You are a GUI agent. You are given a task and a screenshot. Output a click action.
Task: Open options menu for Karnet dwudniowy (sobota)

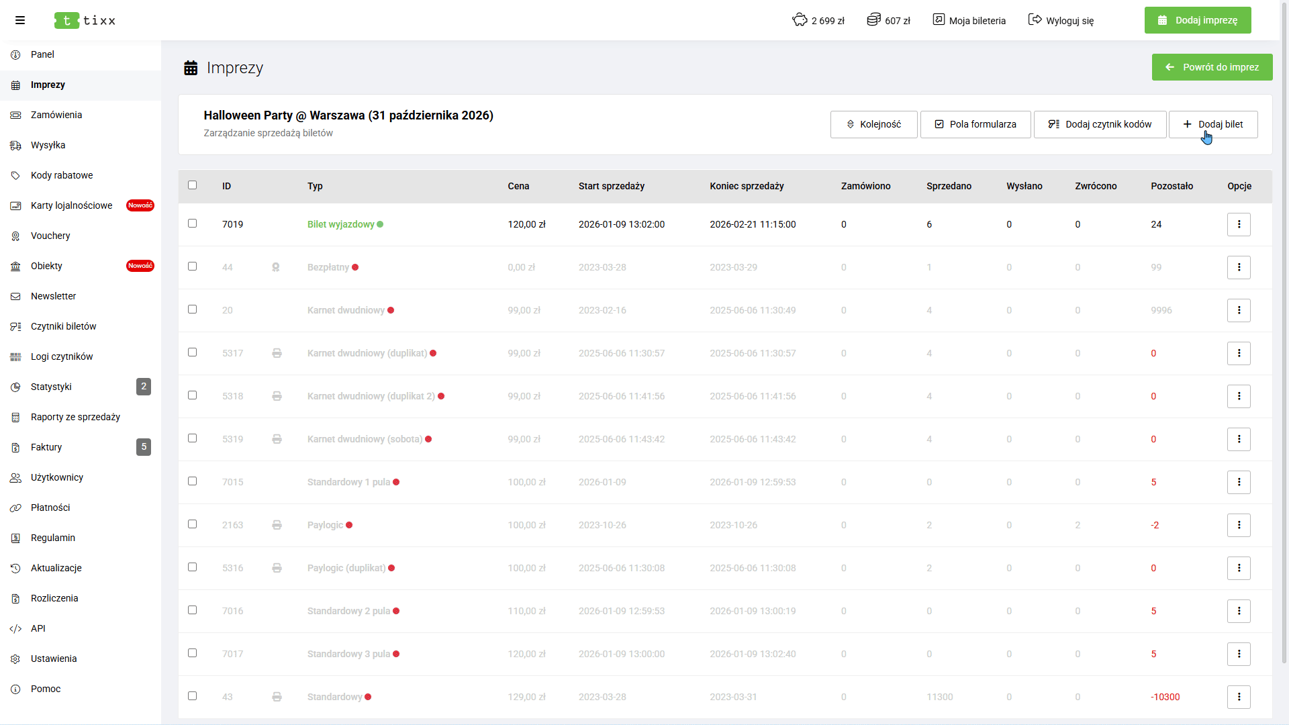click(1239, 439)
